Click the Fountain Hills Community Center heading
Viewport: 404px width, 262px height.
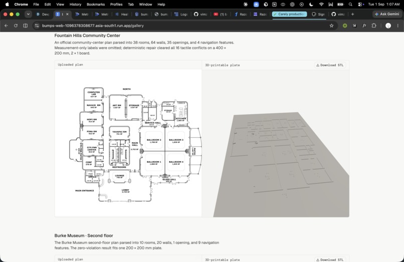(87, 36)
